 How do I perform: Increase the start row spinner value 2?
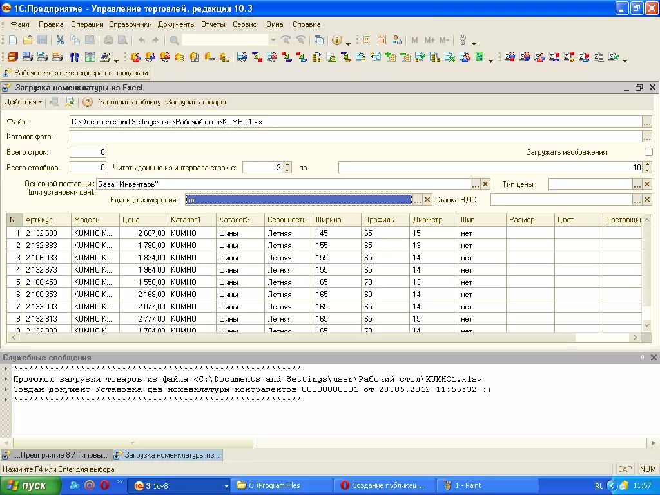(287, 164)
